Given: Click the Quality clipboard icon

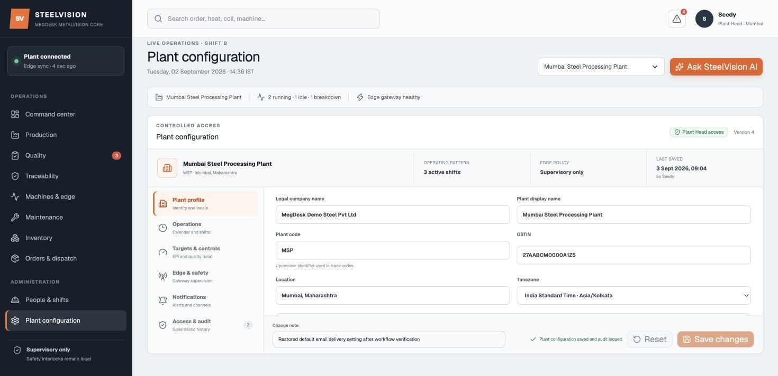Looking at the screenshot, I should coord(15,156).
